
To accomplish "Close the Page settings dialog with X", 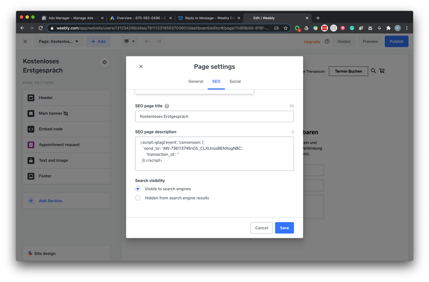I will [141, 66].
